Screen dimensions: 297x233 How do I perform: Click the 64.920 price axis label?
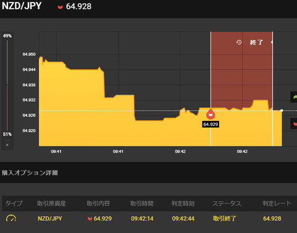tap(29, 131)
